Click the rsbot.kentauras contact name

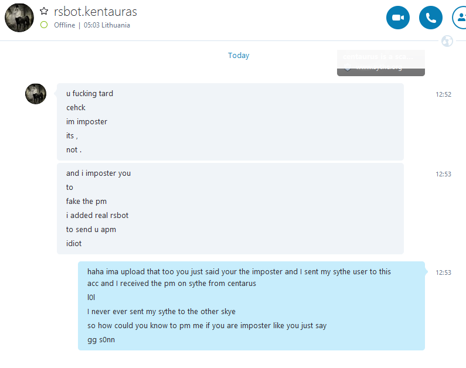[96, 12]
